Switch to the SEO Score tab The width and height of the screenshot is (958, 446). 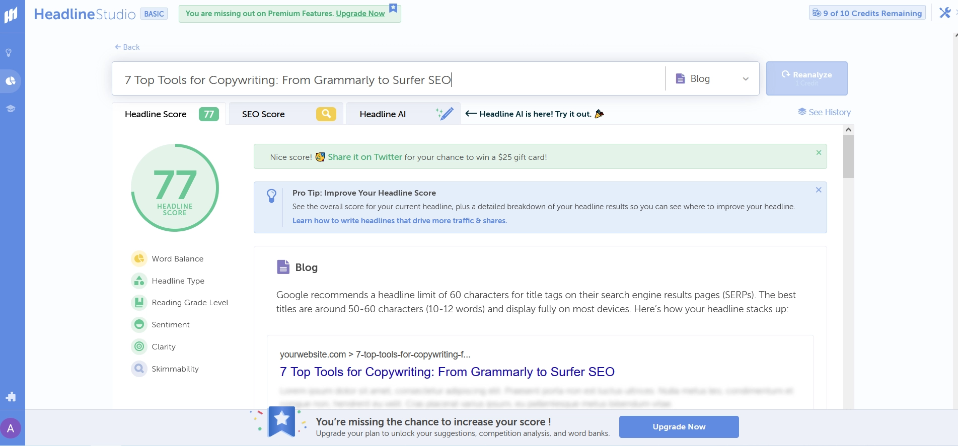(286, 114)
